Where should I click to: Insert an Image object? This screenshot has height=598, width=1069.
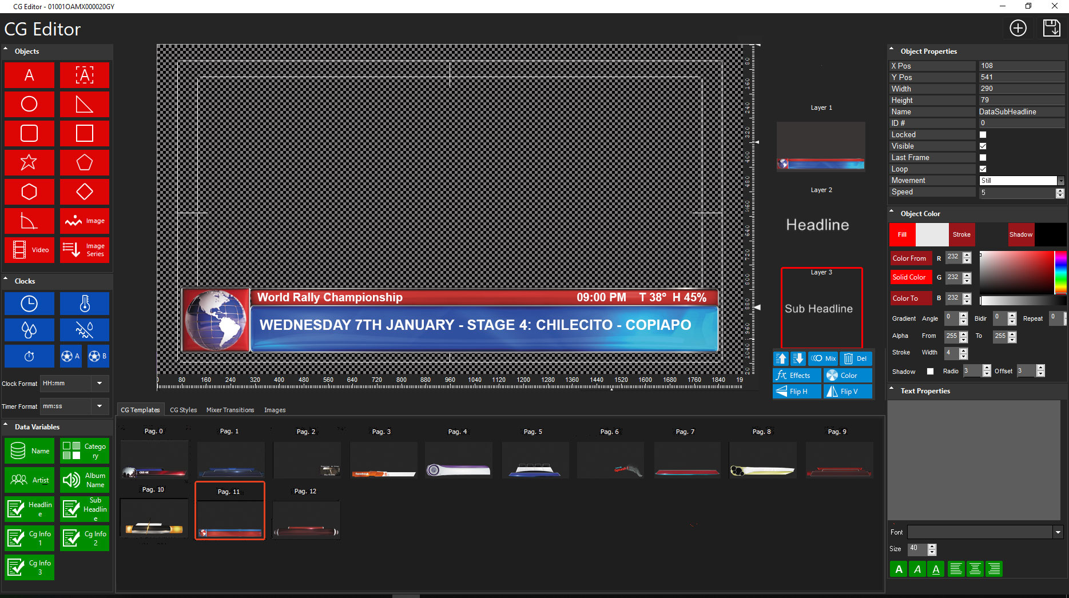[x=85, y=221]
